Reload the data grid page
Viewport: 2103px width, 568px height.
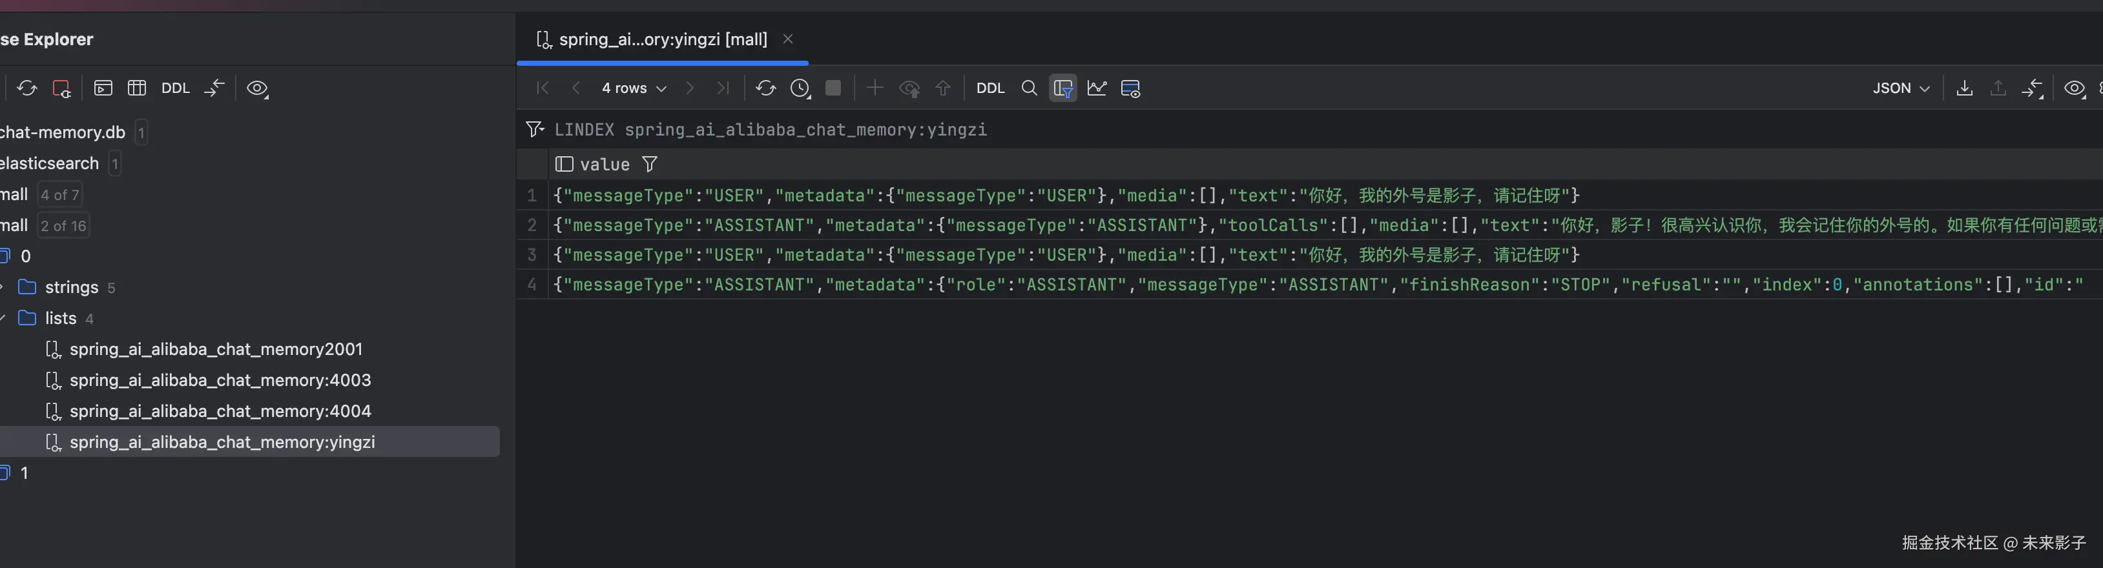[x=765, y=88]
